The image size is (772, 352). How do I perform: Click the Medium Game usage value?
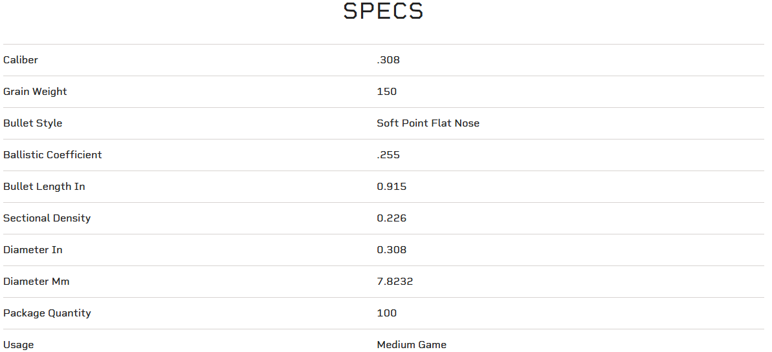412,345
